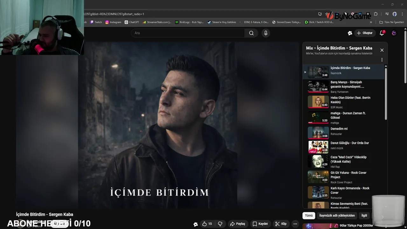Create a clip with the Klip button
Viewport: 407px width, 229px height.
tap(281, 224)
